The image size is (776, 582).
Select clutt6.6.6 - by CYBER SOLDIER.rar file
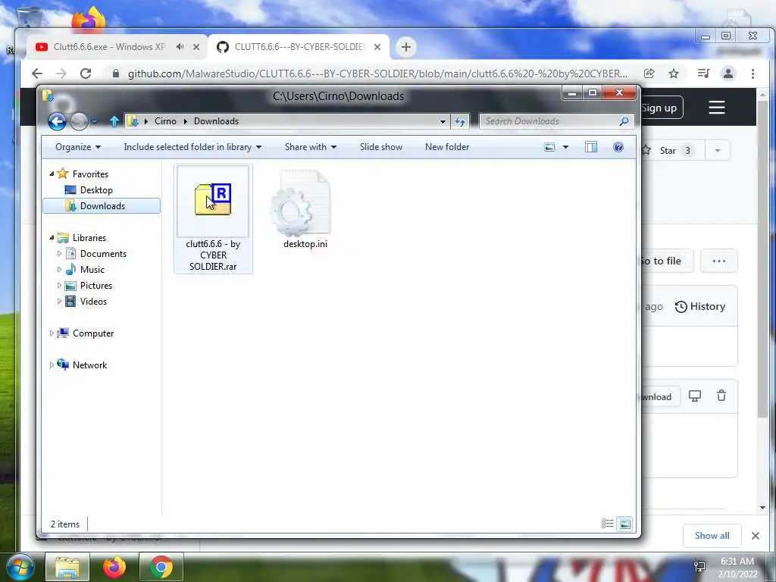[x=213, y=219]
